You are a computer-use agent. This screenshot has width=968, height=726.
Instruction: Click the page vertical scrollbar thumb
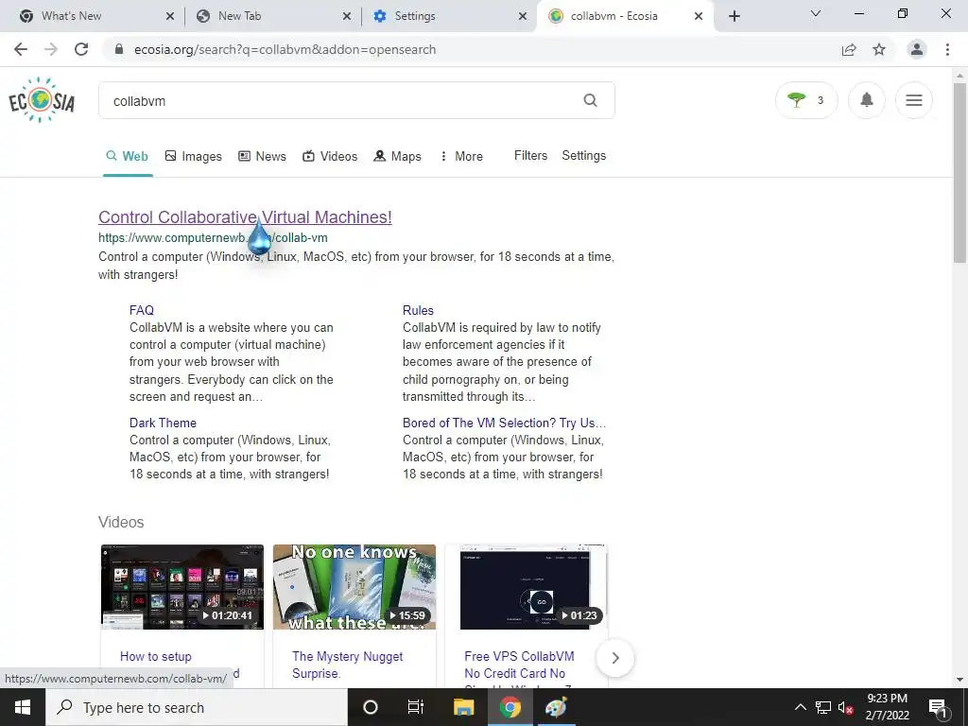coord(960,173)
